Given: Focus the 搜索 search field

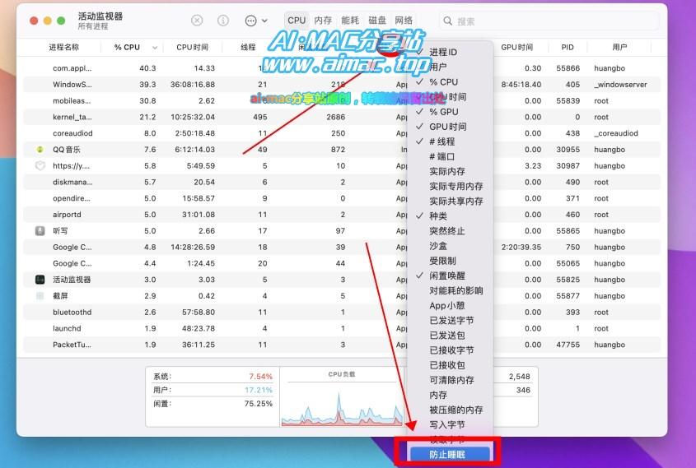Looking at the screenshot, I should coord(549,21).
